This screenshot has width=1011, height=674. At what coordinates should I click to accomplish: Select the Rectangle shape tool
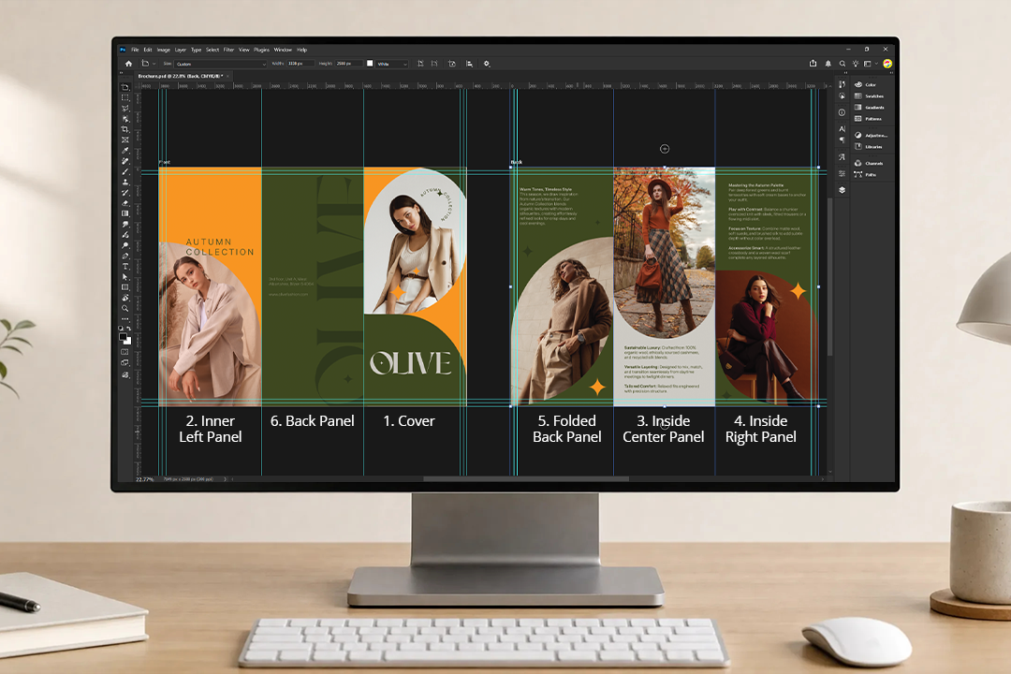click(125, 287)
